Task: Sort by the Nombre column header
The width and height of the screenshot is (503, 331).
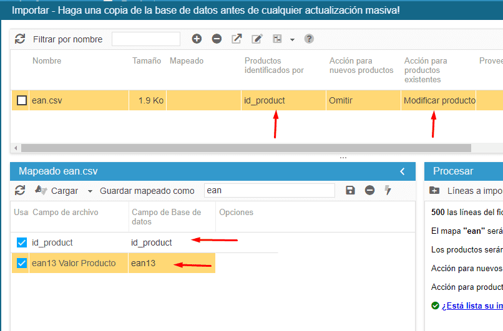Action: click(47, 61)
